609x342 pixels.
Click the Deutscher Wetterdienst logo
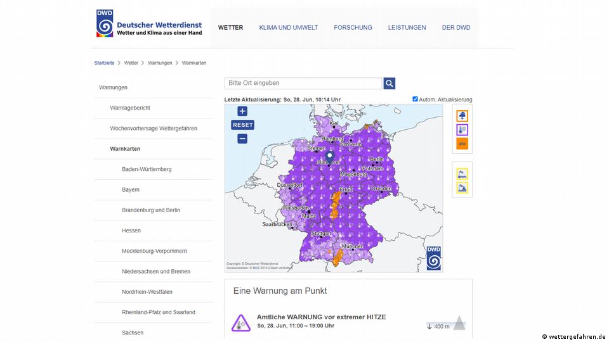click(x=149, y=23)
